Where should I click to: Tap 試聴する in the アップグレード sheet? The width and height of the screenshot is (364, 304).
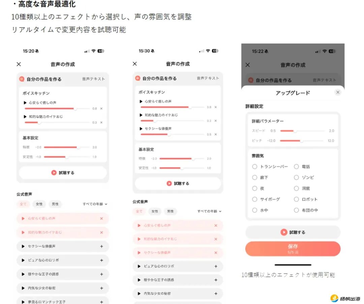(x=293, y=232)
